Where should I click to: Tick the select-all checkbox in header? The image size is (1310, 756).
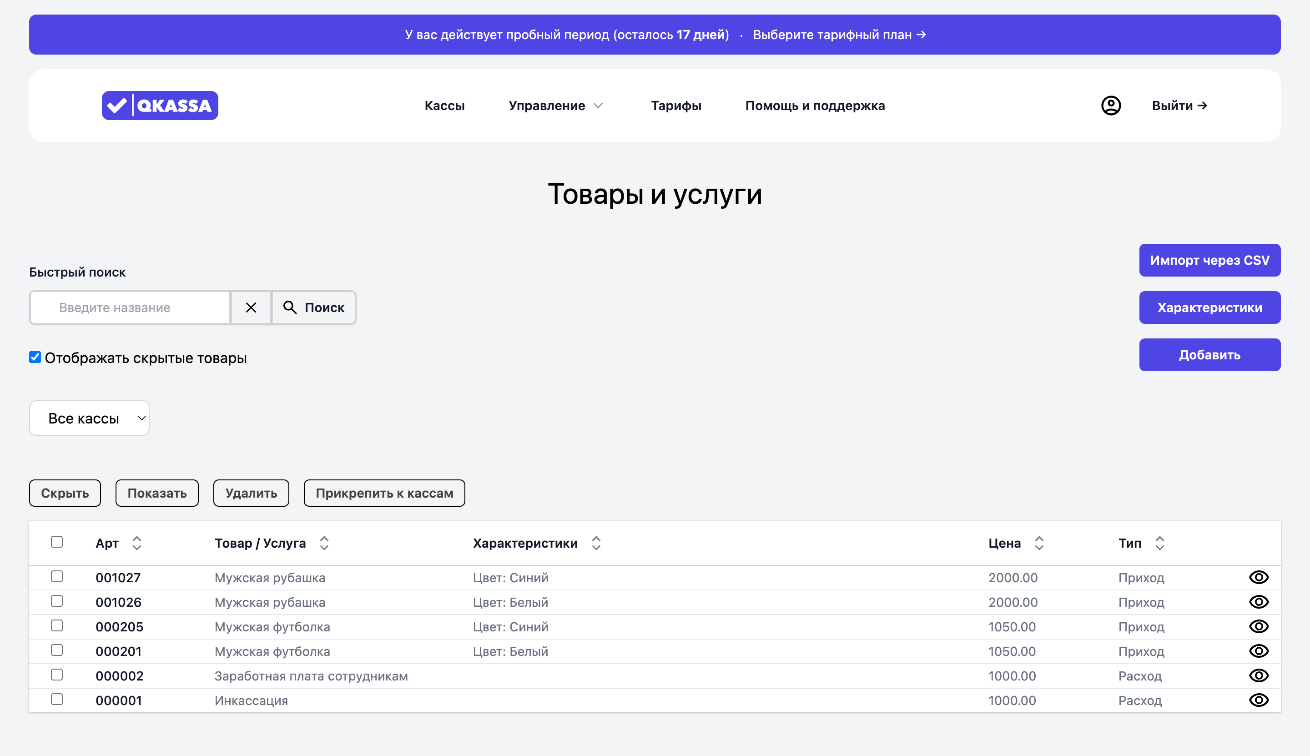tap(57, 542)
